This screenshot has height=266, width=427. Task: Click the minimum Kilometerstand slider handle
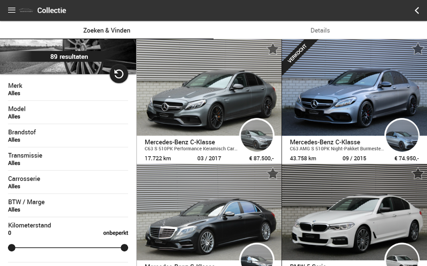(x=12, y=248)
